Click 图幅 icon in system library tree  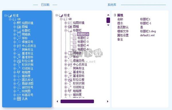pos(70,26)
